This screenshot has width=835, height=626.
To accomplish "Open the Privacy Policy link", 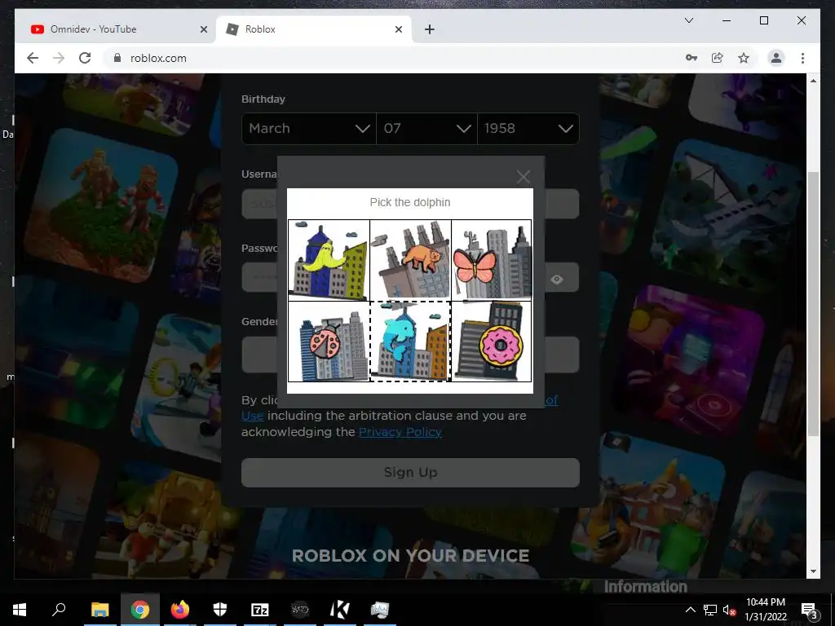I will click(400, 432).
